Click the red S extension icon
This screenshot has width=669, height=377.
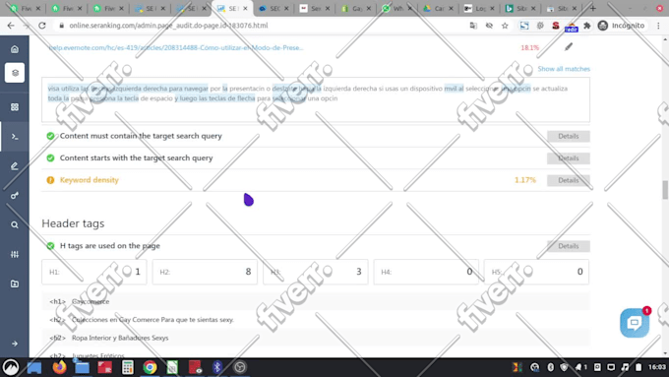pos(555,26)
